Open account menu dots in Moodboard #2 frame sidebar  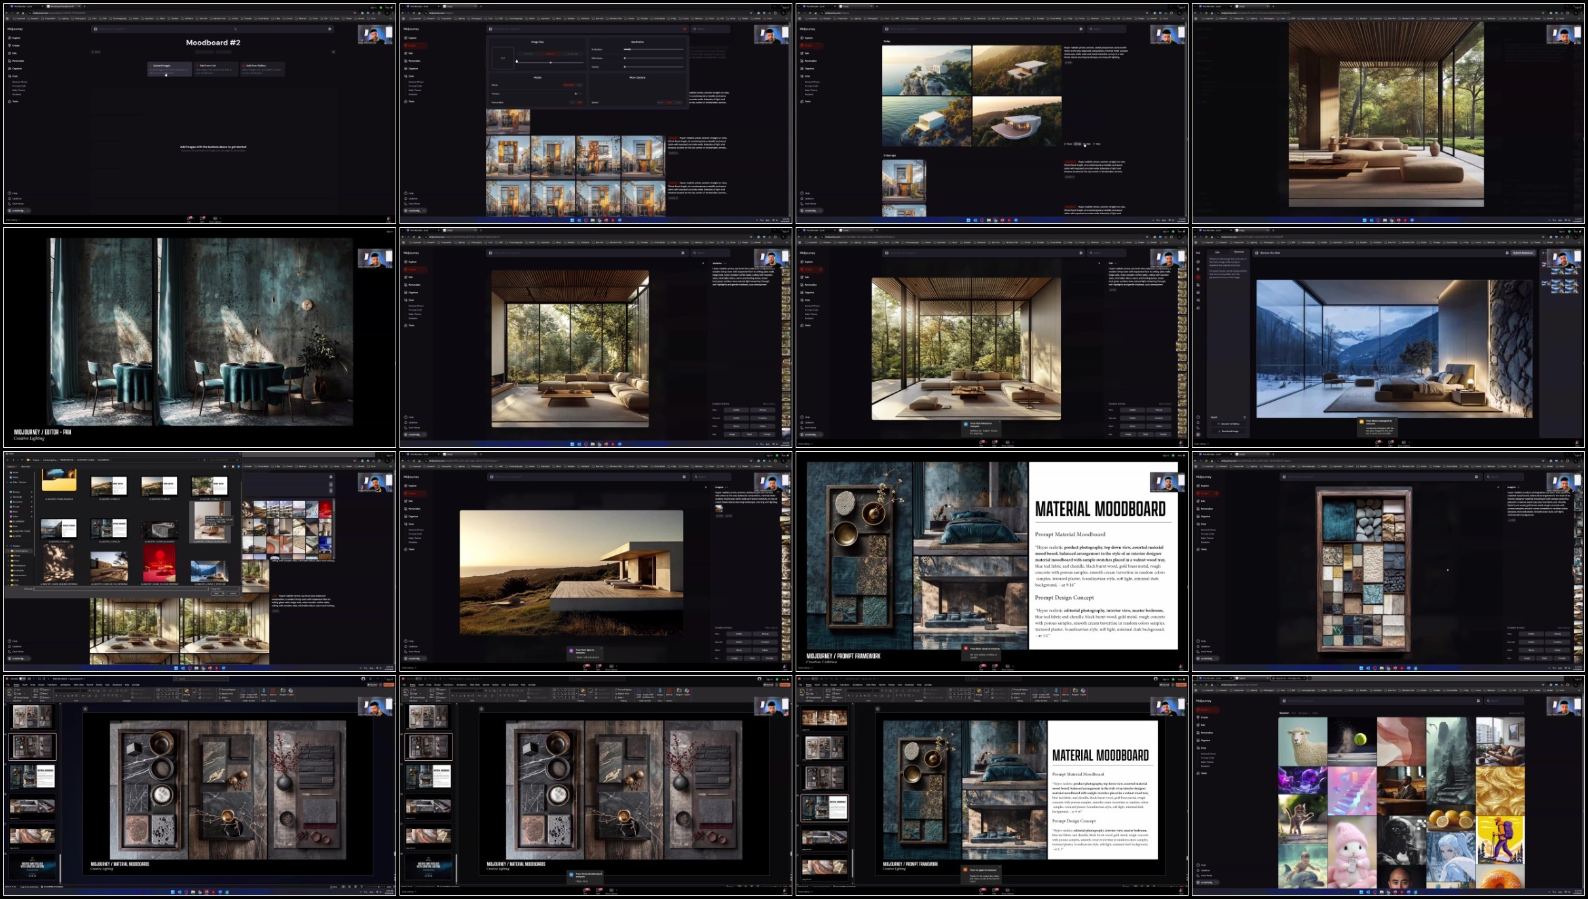tap(28, 211)
